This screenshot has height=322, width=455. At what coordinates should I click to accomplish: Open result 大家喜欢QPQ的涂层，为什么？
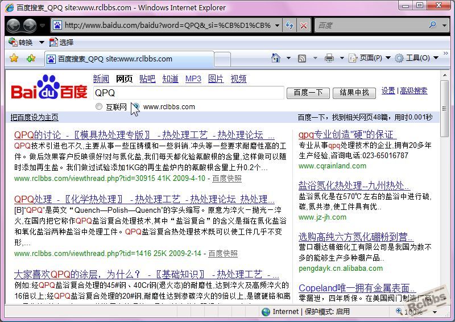[x=147, y=274]
